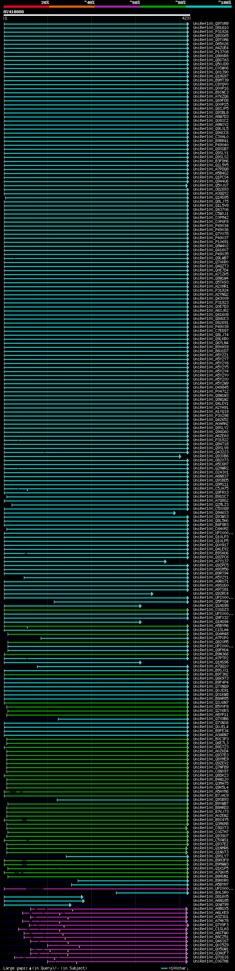Click hit label UniRef100_B9MT39
Image resolution: width=235 pixels, height=971 pixels.
coord(211,80)
